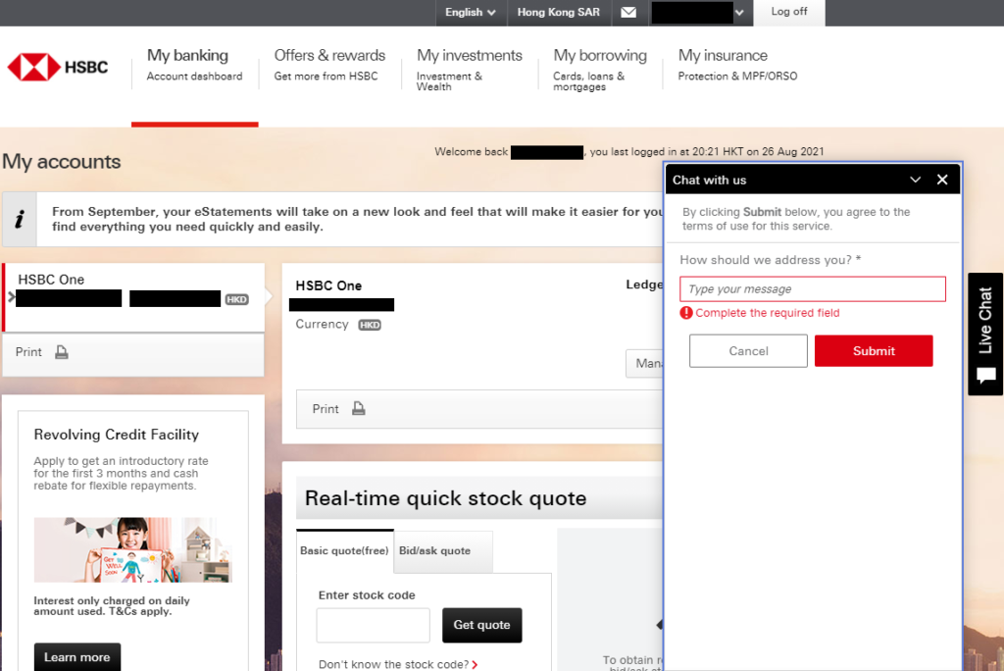Click printer icon in HSBC One account card
The width and height of the screenshot is (1004, 671).
[62, 352]
